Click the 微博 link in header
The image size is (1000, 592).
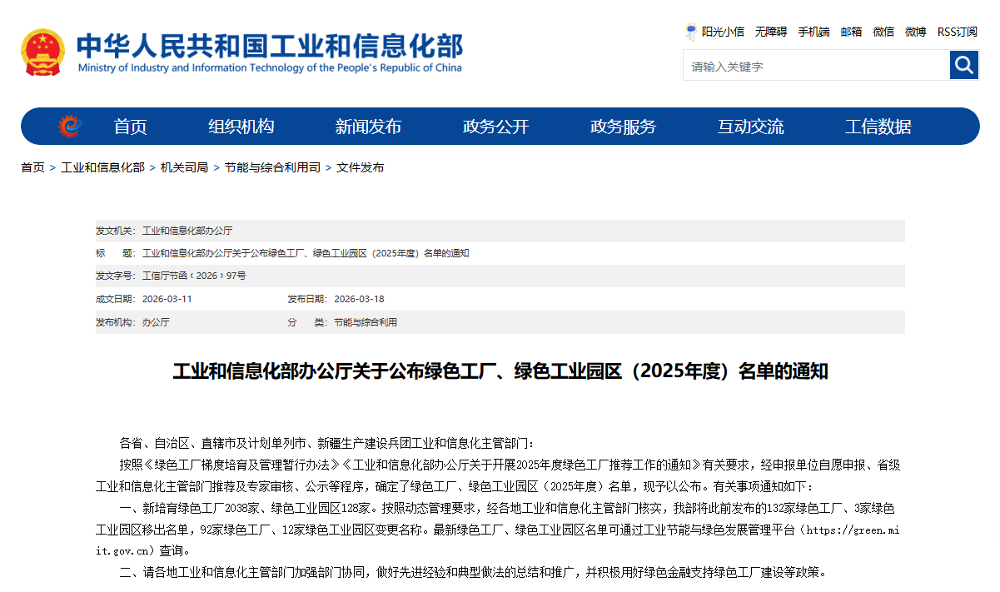tap(916, 32)
